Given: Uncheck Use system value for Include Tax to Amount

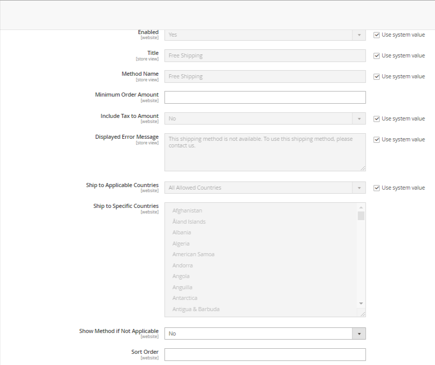Looking at the screenshot, I should pyautogui.click(x=376, y=119).
